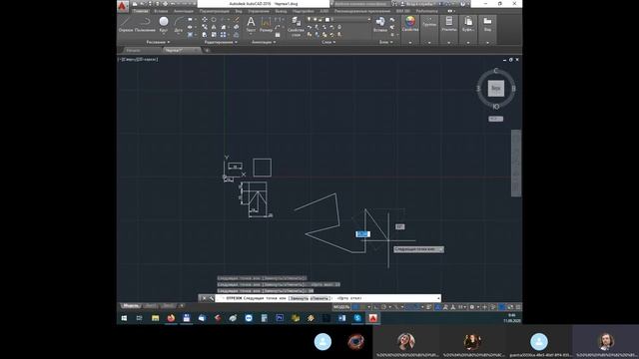Open the AutoCAD application menu logo
The width and height of the screenshot is (639, 359).
[122, 6]
